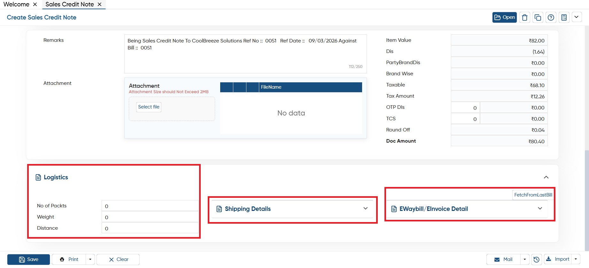
Task: Click the Save button
Action: click(28, 259)
